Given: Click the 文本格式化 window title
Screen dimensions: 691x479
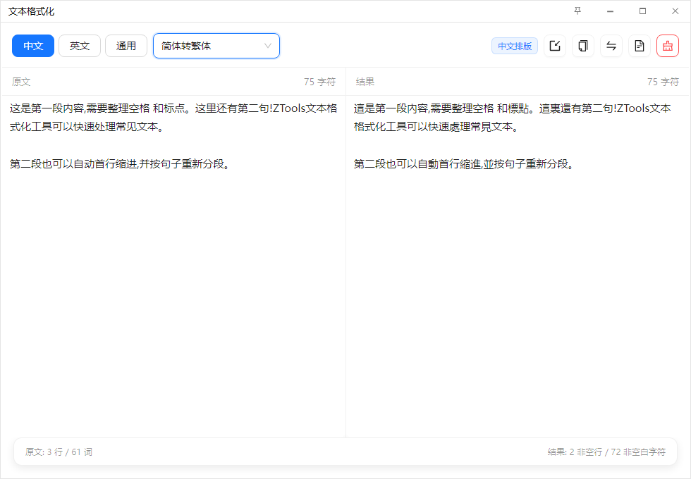Looking at the screenshot, I should click(x=31, y=11).
